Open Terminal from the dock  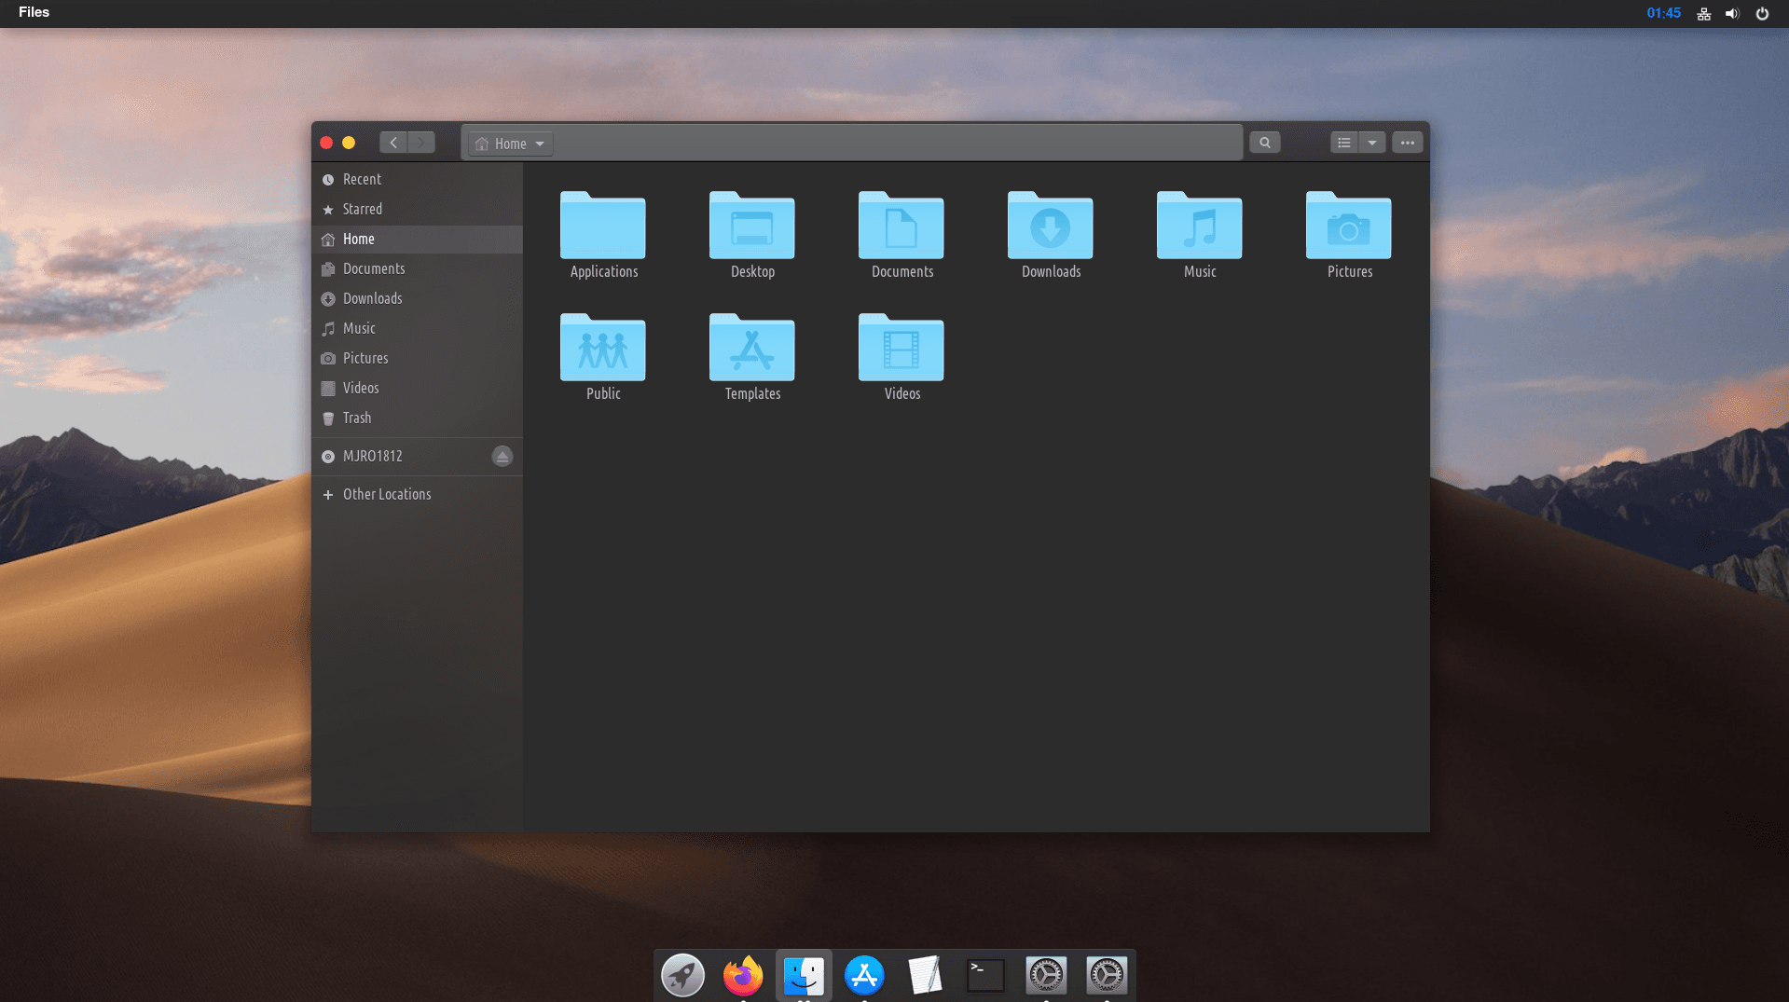click(x=984, y=975)
